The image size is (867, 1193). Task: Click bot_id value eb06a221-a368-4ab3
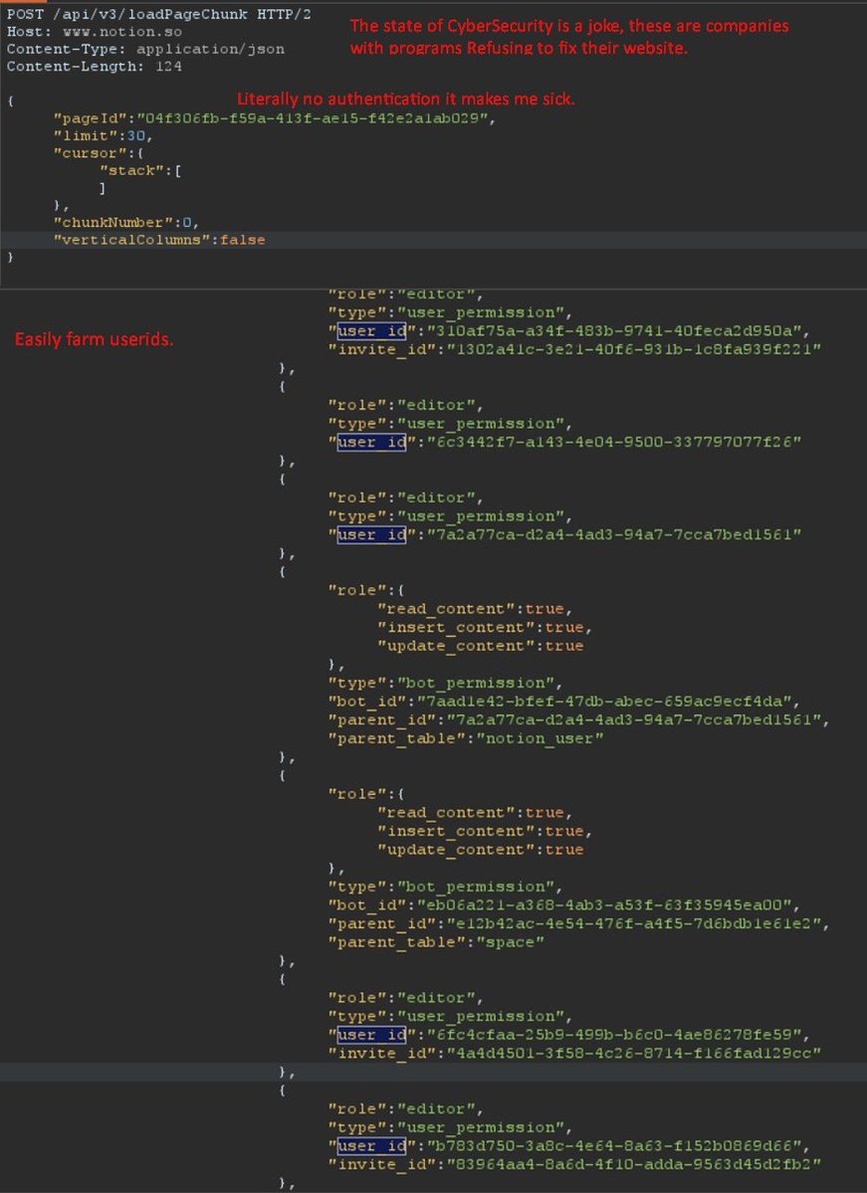point(604,904)
